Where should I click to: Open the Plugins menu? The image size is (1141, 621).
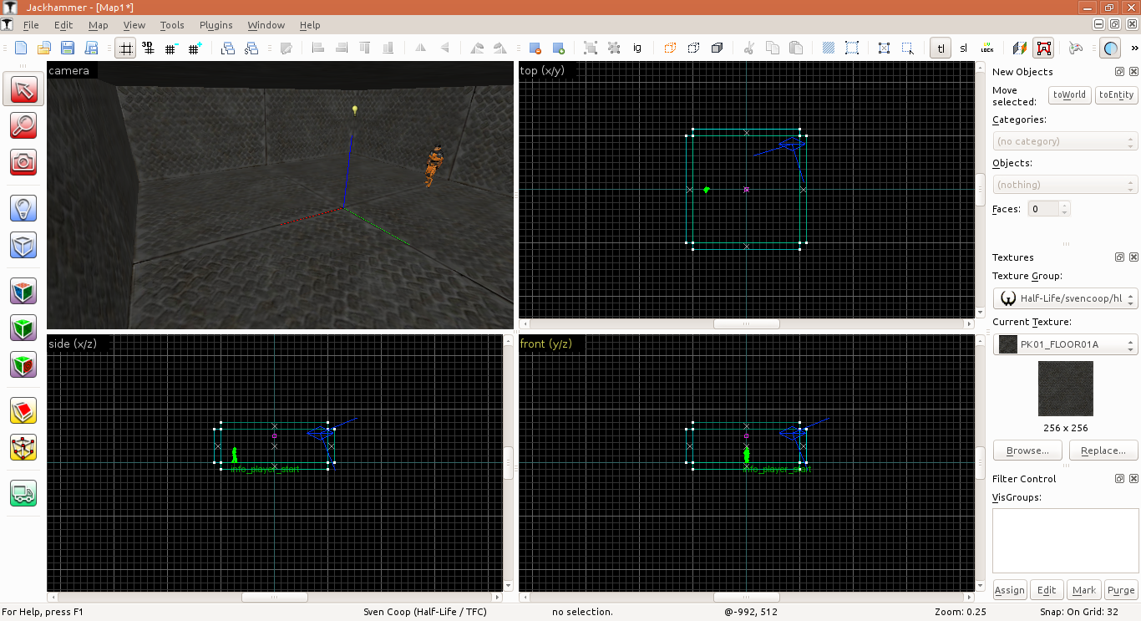pos(216,25)
